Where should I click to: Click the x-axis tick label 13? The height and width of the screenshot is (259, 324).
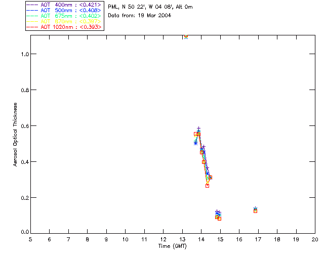[182, 239]
